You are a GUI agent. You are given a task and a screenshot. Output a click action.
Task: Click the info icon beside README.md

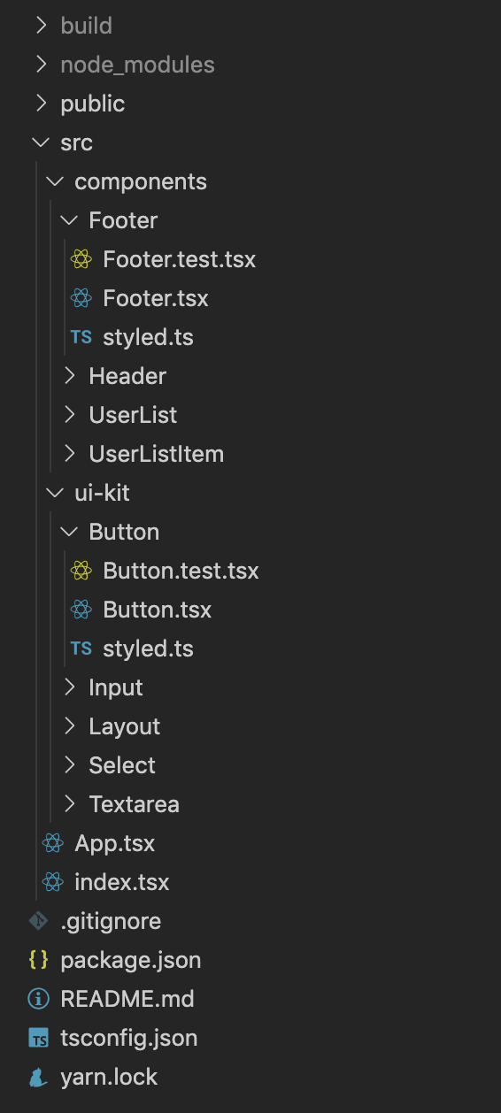[x=39, y=999]
